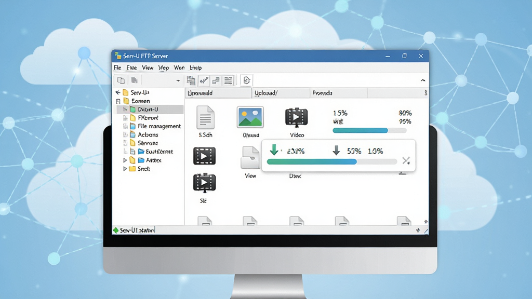This screenshot has width=532, height=299.
Task: Click the small pin icon in status bar
Action: (418, 230)
